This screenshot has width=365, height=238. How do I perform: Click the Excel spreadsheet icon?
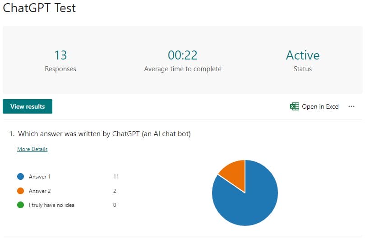coord(295,106)
